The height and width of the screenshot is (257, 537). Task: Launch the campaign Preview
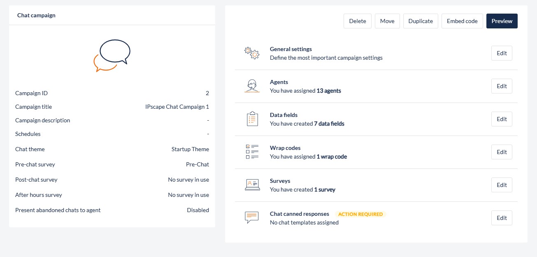tap(502, 21)
